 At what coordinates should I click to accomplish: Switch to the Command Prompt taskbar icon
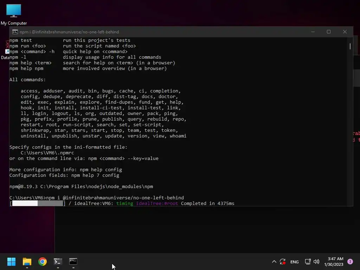coord(73,262)
